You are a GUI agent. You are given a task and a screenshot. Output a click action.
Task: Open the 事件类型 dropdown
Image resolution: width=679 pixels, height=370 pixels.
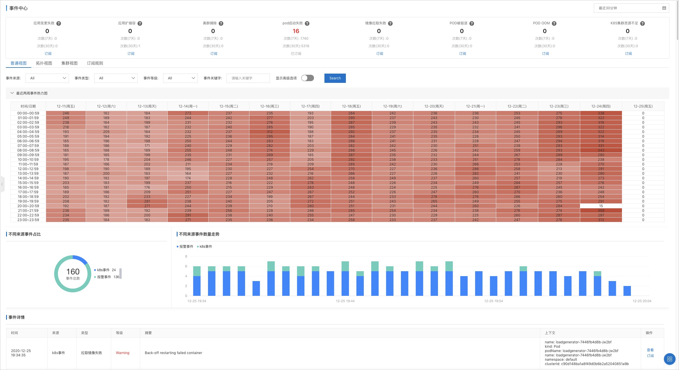116,78
